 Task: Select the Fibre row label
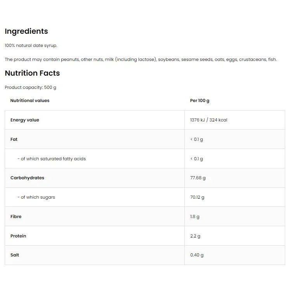[16, 217]
